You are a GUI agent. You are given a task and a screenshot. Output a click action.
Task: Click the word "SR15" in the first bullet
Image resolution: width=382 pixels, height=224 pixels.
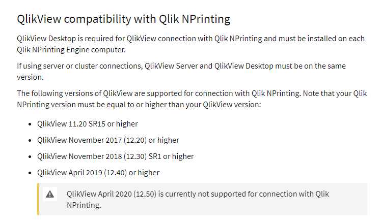(95, 124)
